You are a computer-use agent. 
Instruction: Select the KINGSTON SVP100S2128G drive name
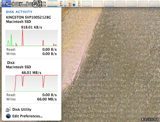pos(29,17)
